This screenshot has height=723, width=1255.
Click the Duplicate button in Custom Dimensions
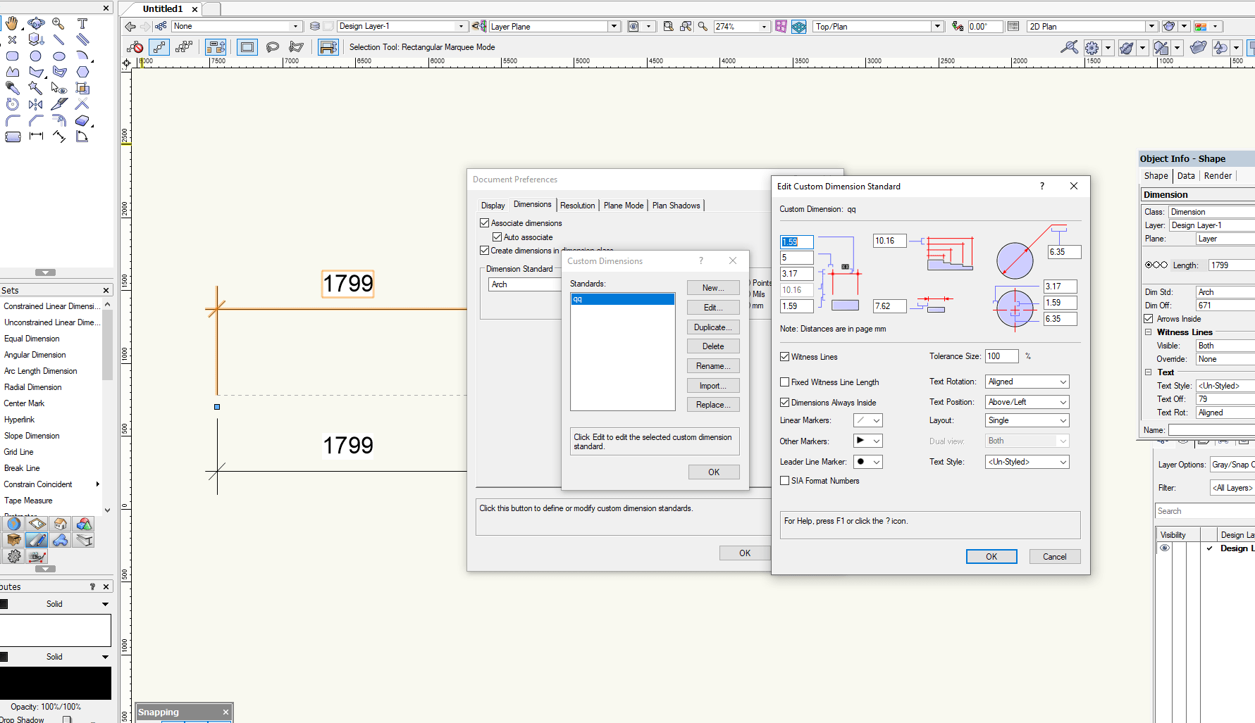pyautogui.click(x=713, y=327)
